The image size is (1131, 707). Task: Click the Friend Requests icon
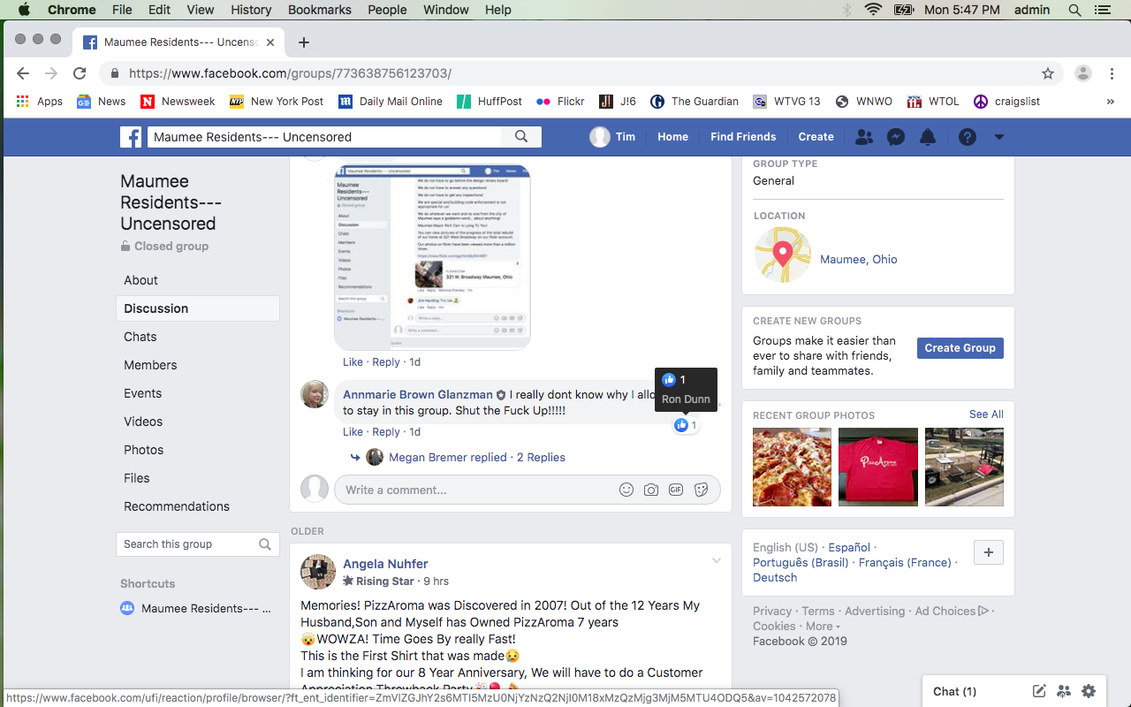(864, 137)
